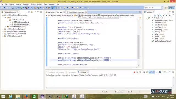This screenshot has height=99, width=176.
Task: Click the Java perspective button
Action: (x=172, y=8)
